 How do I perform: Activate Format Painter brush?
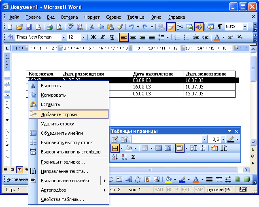(120, 27)
